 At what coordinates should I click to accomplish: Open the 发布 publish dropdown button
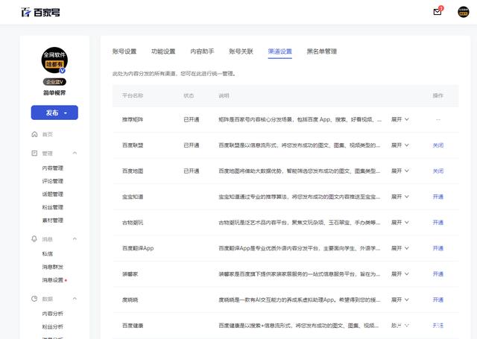coord(54,113)
